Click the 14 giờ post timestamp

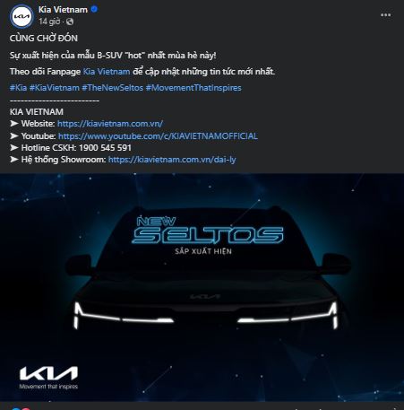point(49,22)
